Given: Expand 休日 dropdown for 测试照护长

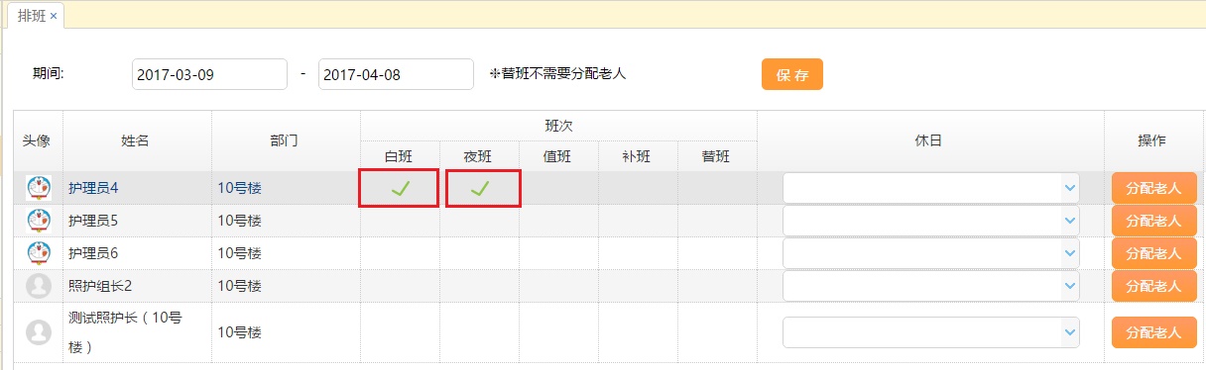Looking at the screenshot, I should tap(931, 332).
